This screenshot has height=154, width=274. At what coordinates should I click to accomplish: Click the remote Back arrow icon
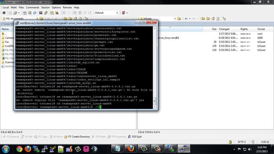point(186,18)
